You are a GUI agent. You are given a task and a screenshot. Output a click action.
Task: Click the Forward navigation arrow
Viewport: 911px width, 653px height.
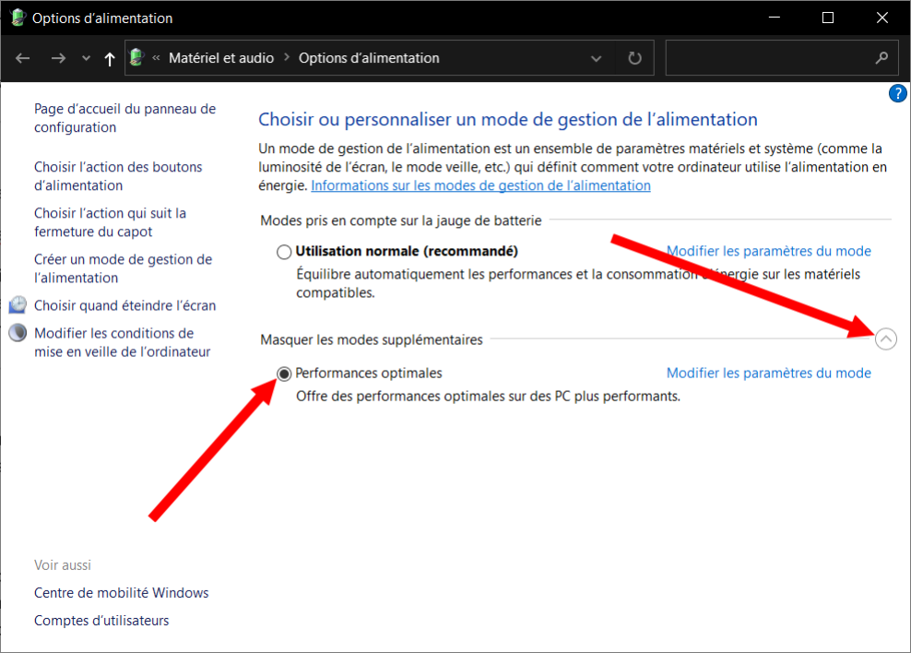[x=58, y=58]
